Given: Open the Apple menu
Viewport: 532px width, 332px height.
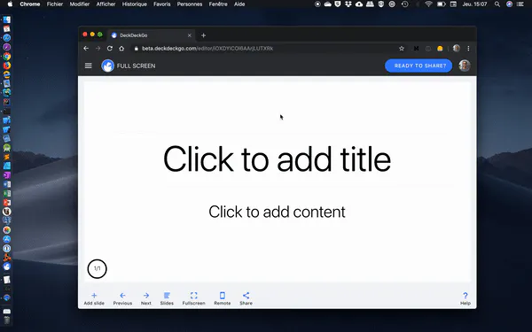Looking at the screenshot, I should point(10,4).
